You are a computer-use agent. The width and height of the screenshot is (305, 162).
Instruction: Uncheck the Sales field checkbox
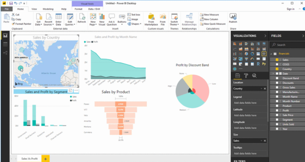(277, 60)
